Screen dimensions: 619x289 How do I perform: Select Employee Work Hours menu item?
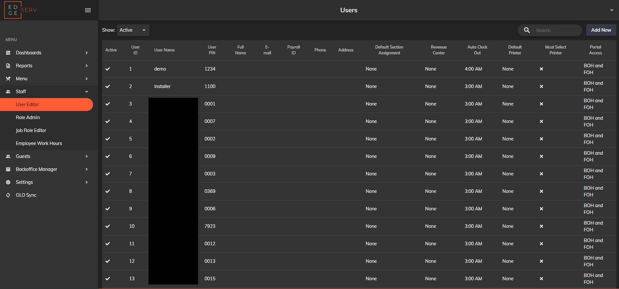click(39, 143)
